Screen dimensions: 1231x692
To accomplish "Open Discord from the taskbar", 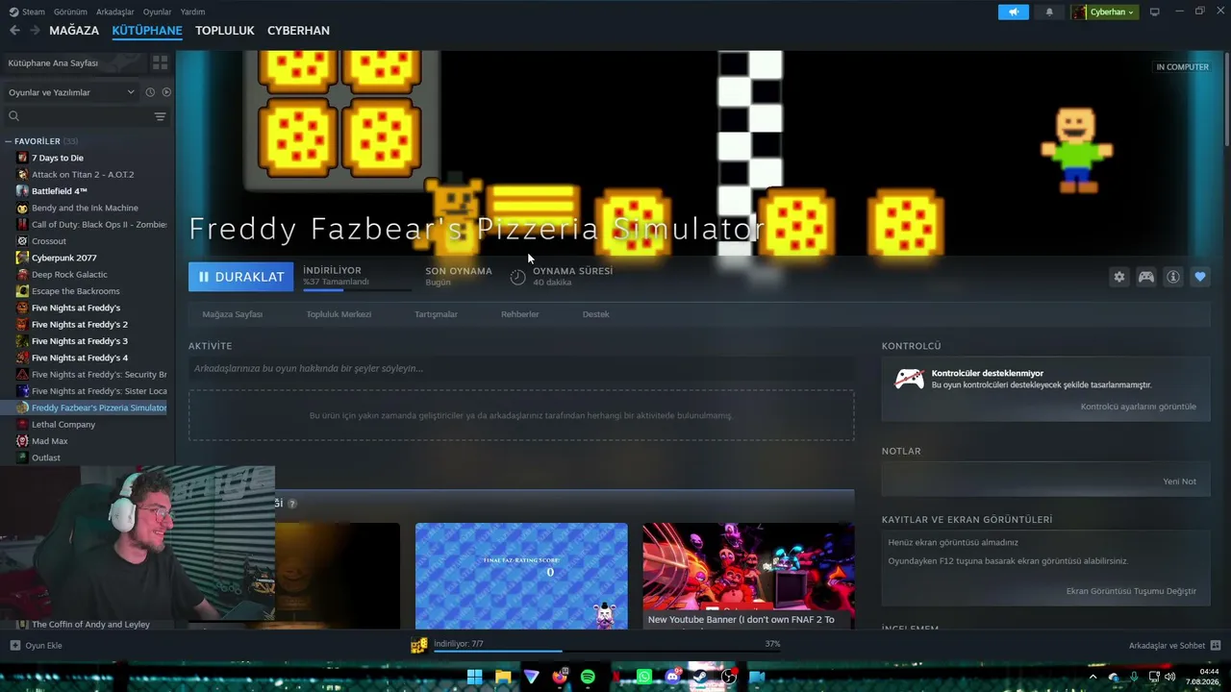I will click(672, 677).
